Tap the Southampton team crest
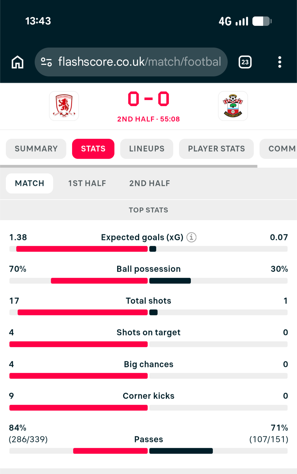297x474 pixels. (233, 106)
